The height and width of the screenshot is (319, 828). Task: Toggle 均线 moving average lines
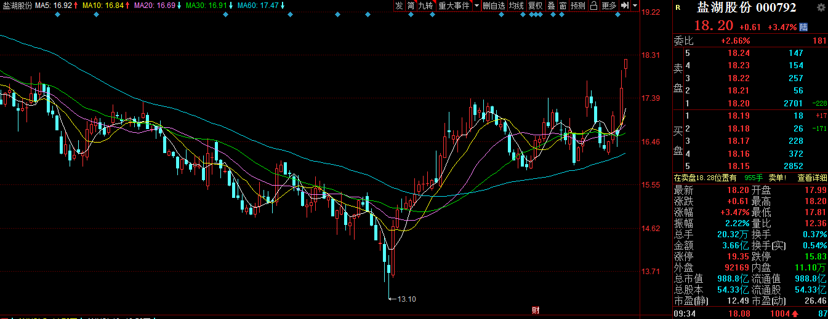pyautogui.click(x=516, y=6)
